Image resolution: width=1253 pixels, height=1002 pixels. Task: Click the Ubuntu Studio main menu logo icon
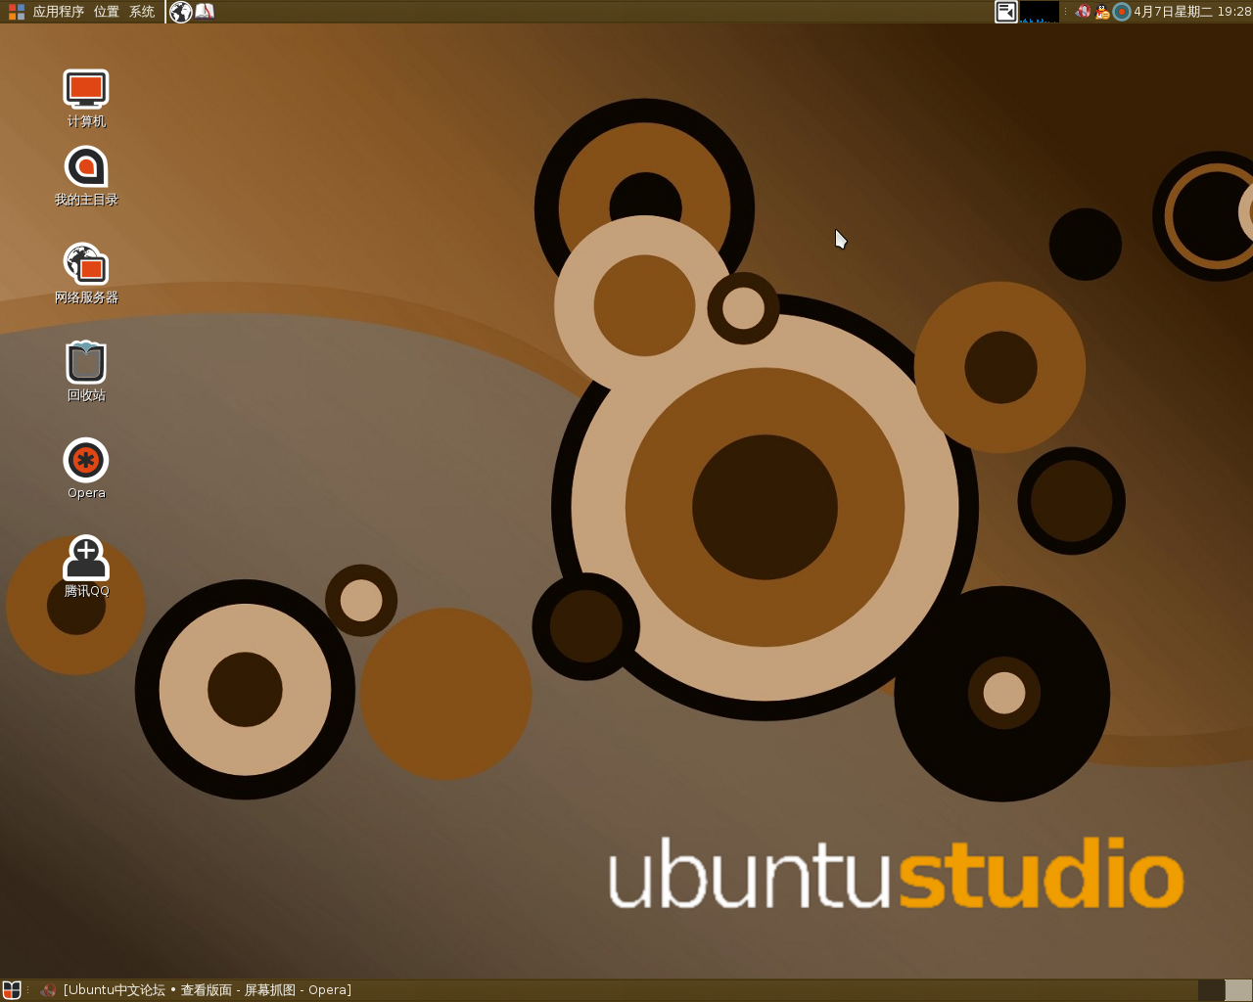click(x=17, y=12)
